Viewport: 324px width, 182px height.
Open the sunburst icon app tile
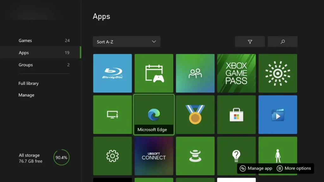[278, 73]
